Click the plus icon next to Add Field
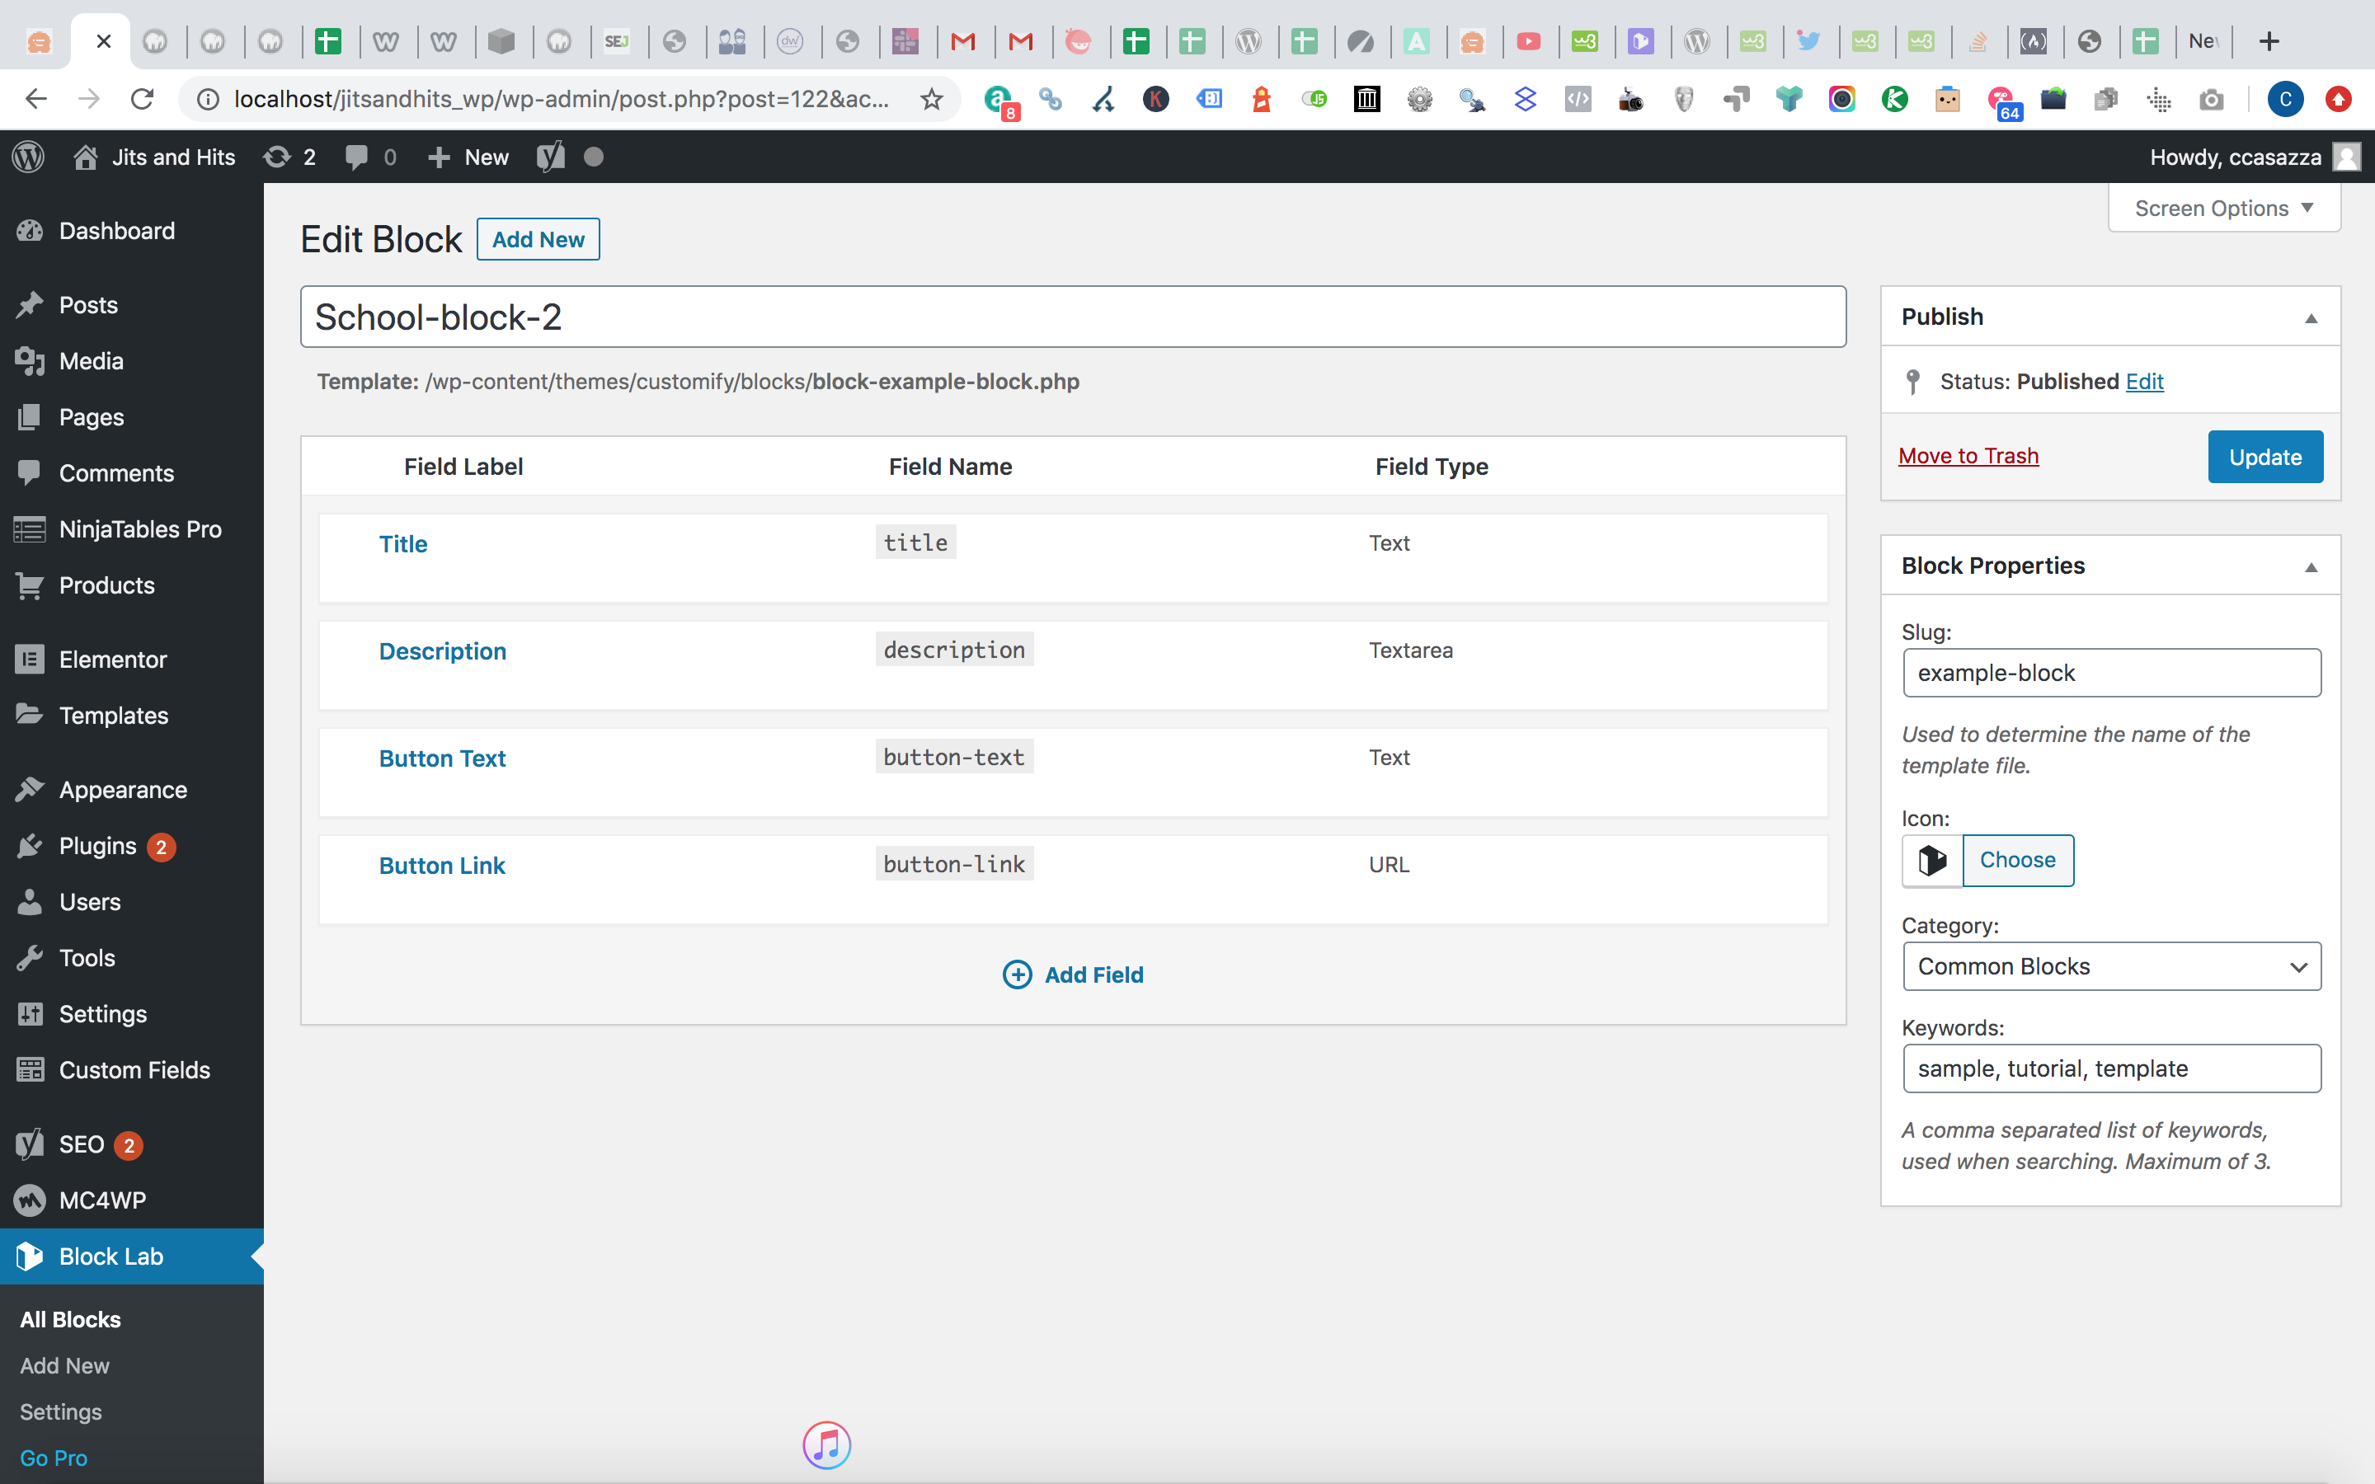The width and height of the screenshot is (2375, 1484). (x=1017, y=974)
